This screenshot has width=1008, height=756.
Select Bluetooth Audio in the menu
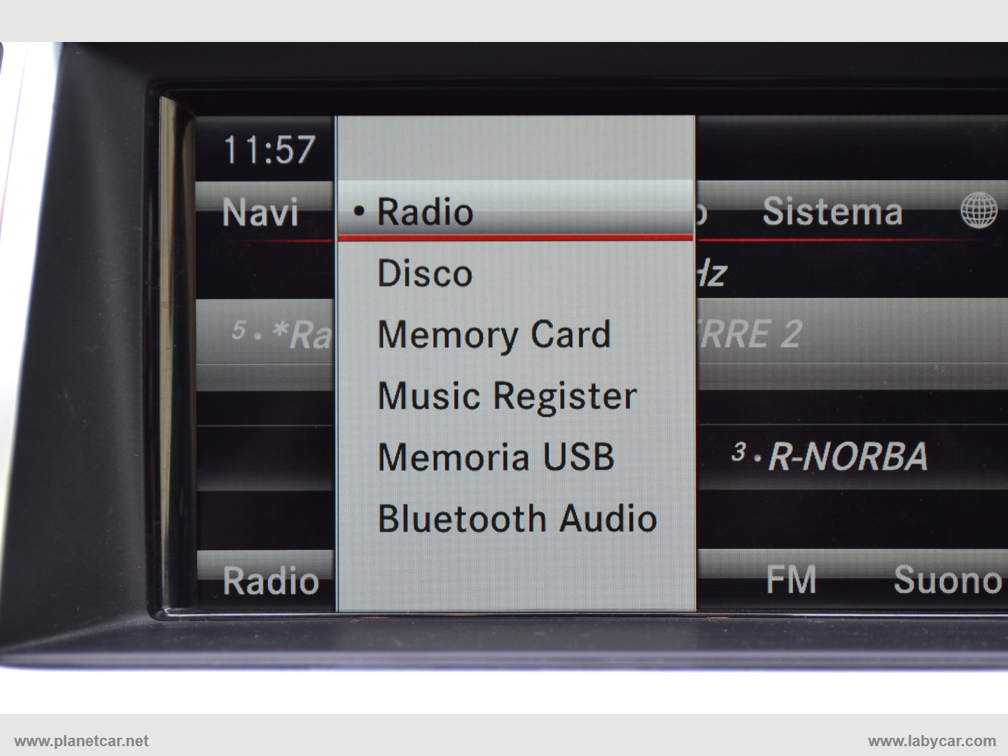(517, 519)
